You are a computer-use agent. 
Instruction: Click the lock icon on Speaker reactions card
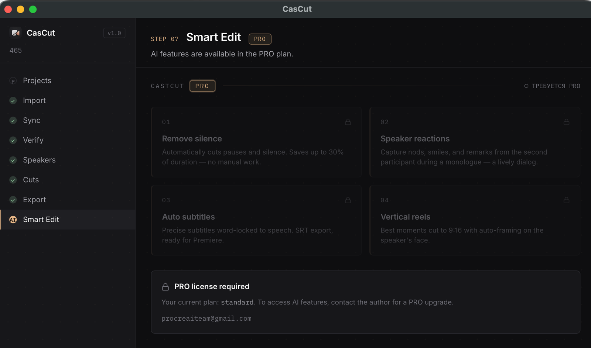coord(566,122)
